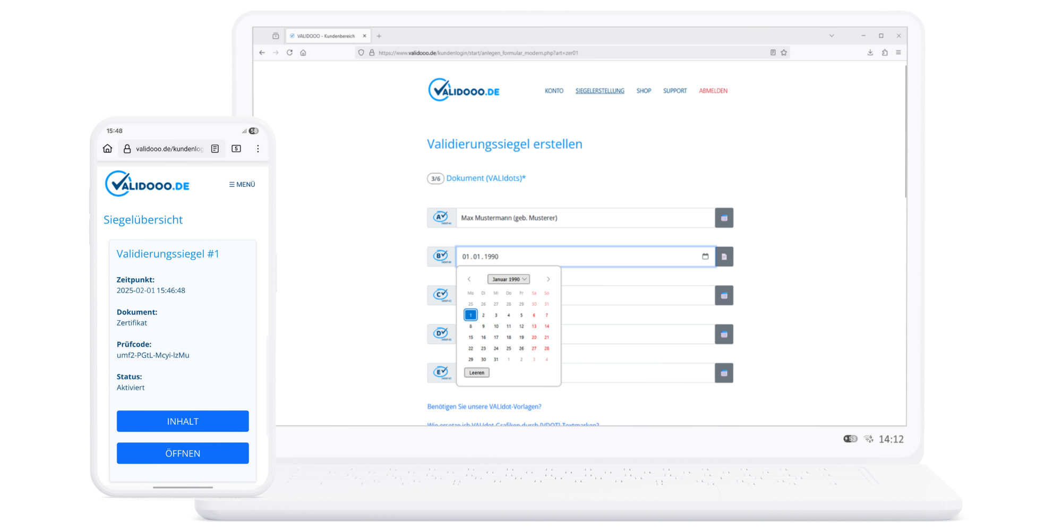
Task: Click the VALIDOOO.DE logo
Action: (464, 89)
